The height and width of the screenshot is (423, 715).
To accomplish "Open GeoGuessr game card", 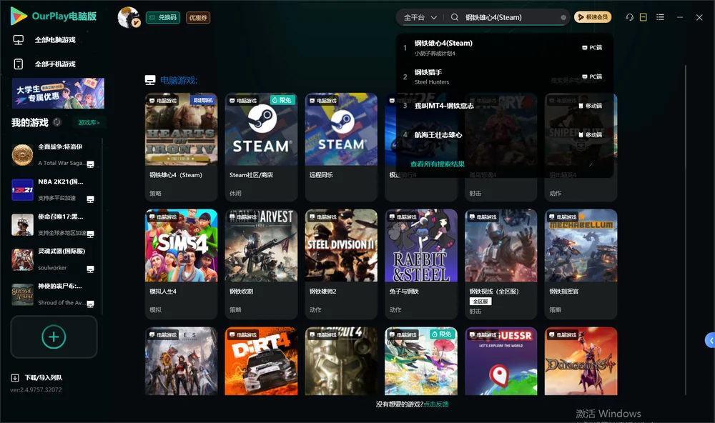I will point(500,361).
